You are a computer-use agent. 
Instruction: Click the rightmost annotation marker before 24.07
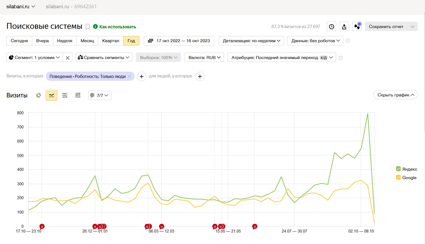click(x=255, y=226)
